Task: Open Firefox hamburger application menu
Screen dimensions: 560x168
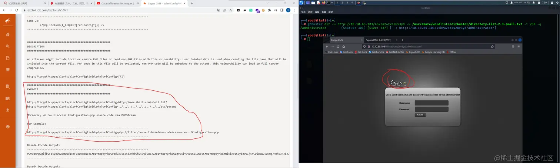Action: pyautogui.click(x=519, y=47)
